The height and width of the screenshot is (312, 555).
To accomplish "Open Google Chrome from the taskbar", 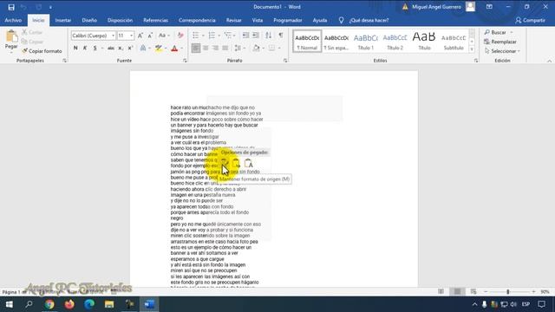I will point(49,304).
